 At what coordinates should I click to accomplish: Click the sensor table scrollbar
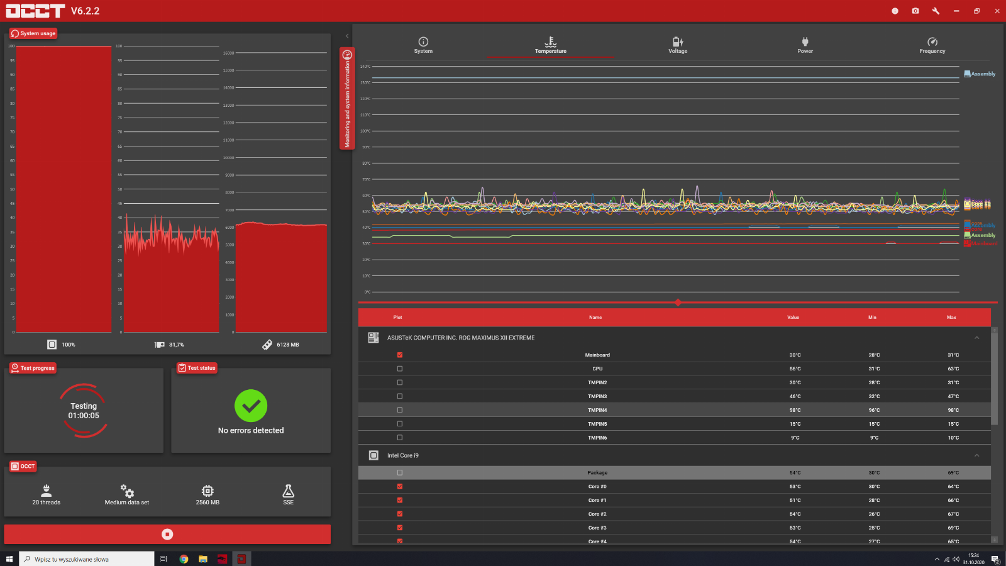coord(994,379)
